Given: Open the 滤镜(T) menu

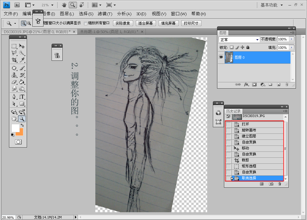Looking at the screenshot, I should pos(105,14).
